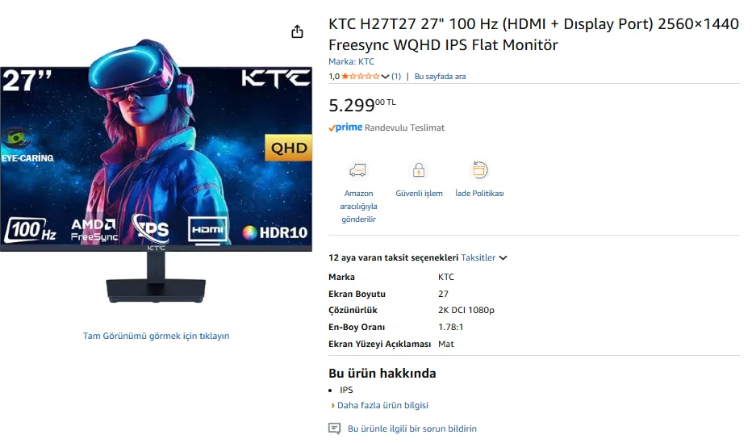Open rating breakdown chevron next to stars
The image size is (752, 443).
click(385, 76)
